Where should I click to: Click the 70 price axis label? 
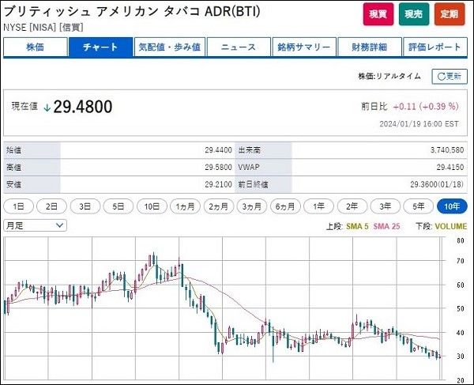coord(461,261)
